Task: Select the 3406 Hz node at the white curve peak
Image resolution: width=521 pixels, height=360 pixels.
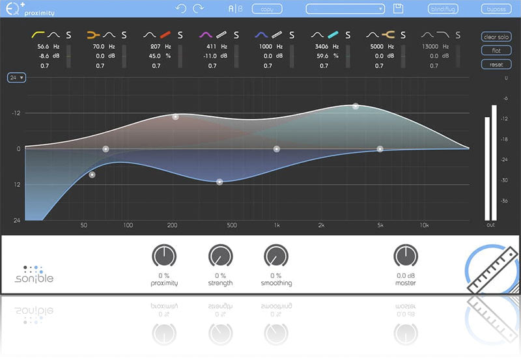Action: pos(356,106)
